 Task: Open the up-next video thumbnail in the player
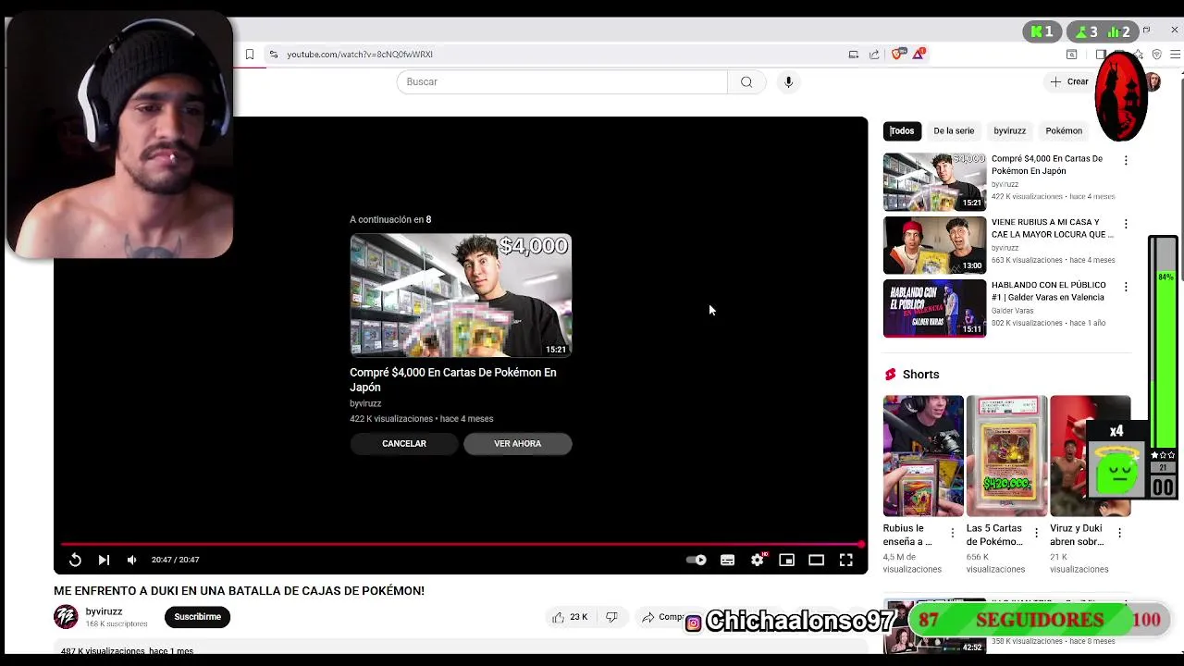[461, 295]
